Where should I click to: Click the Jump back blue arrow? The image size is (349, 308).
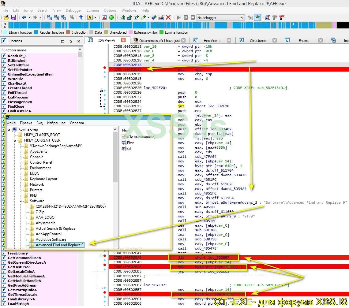[24, 17]
